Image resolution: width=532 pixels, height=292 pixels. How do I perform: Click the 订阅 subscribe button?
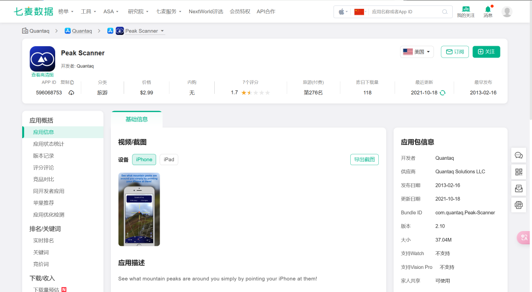pos(455,52)
